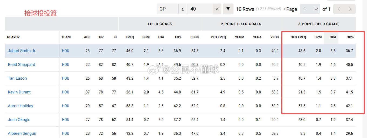Edit the filter value 40 field
This screenshot has height=138, width=367.
pos(200,9)
